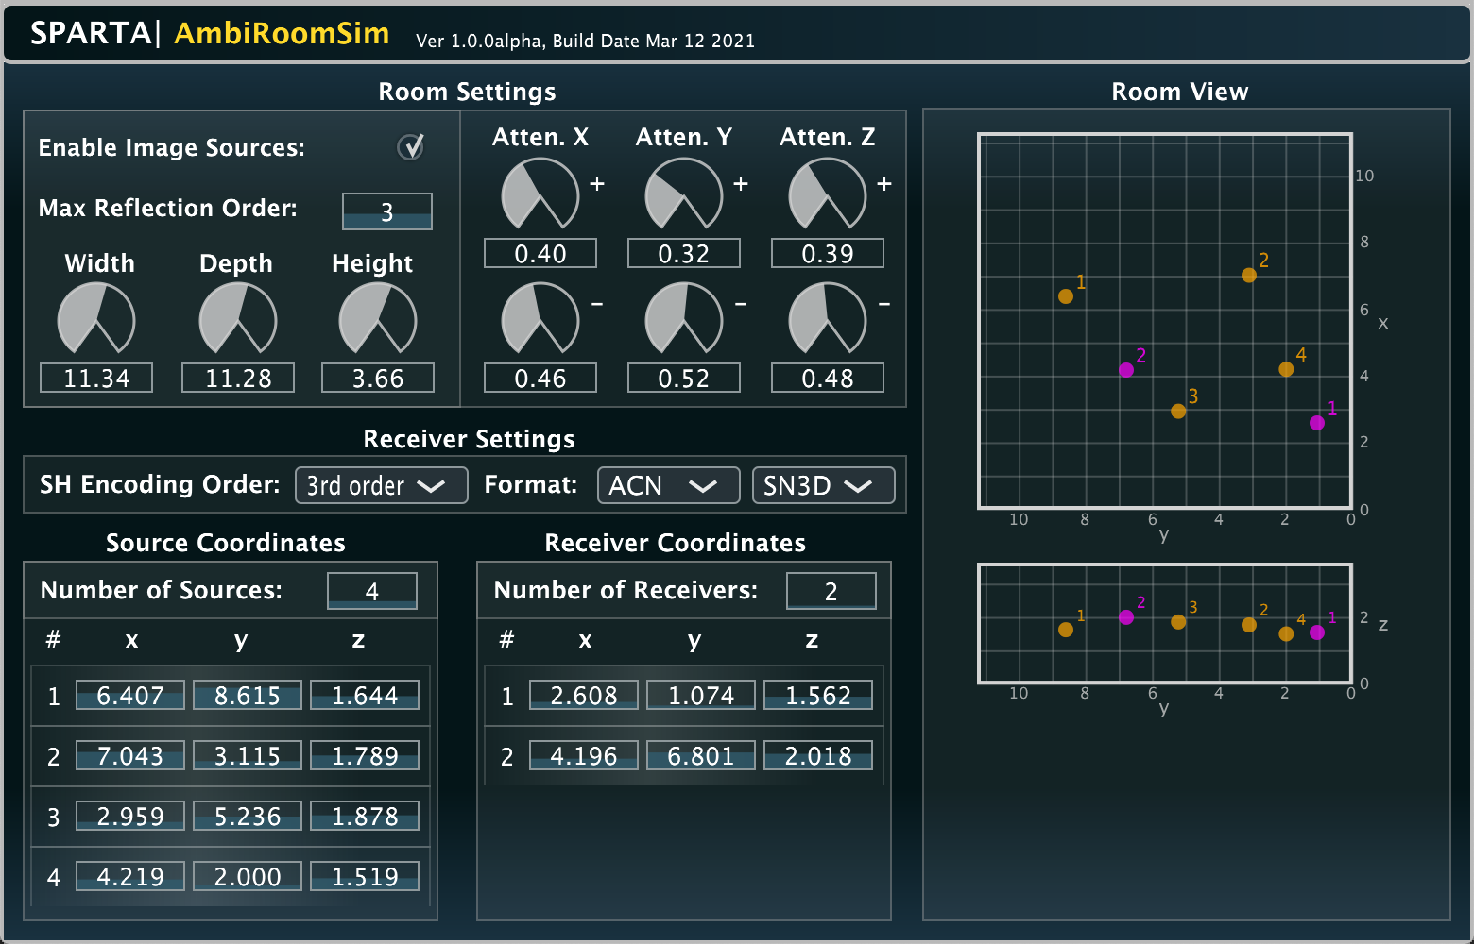
Task: Click the Number of Receivers field
Action: tap(831, 591)
